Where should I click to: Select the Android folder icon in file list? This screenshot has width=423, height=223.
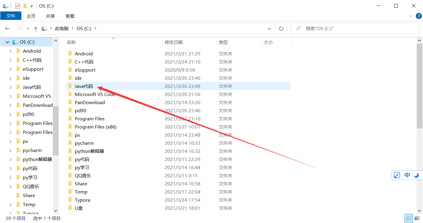70,54
